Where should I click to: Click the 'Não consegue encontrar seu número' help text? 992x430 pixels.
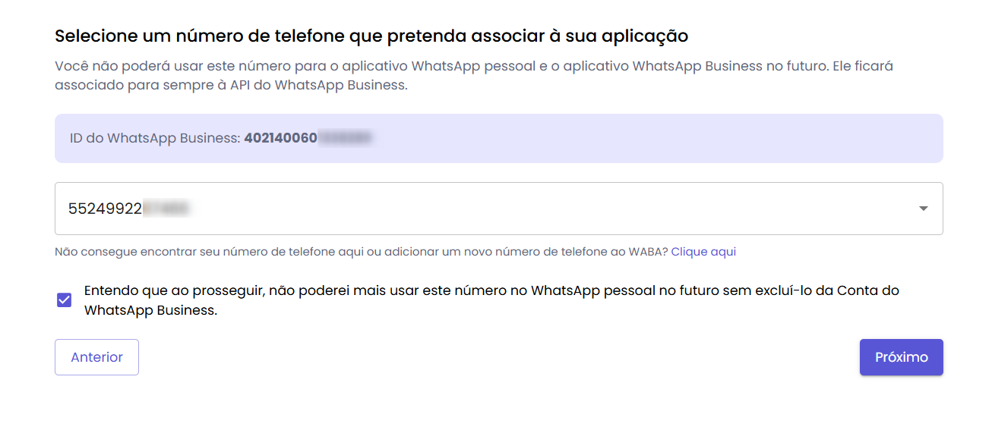(361, 252)
